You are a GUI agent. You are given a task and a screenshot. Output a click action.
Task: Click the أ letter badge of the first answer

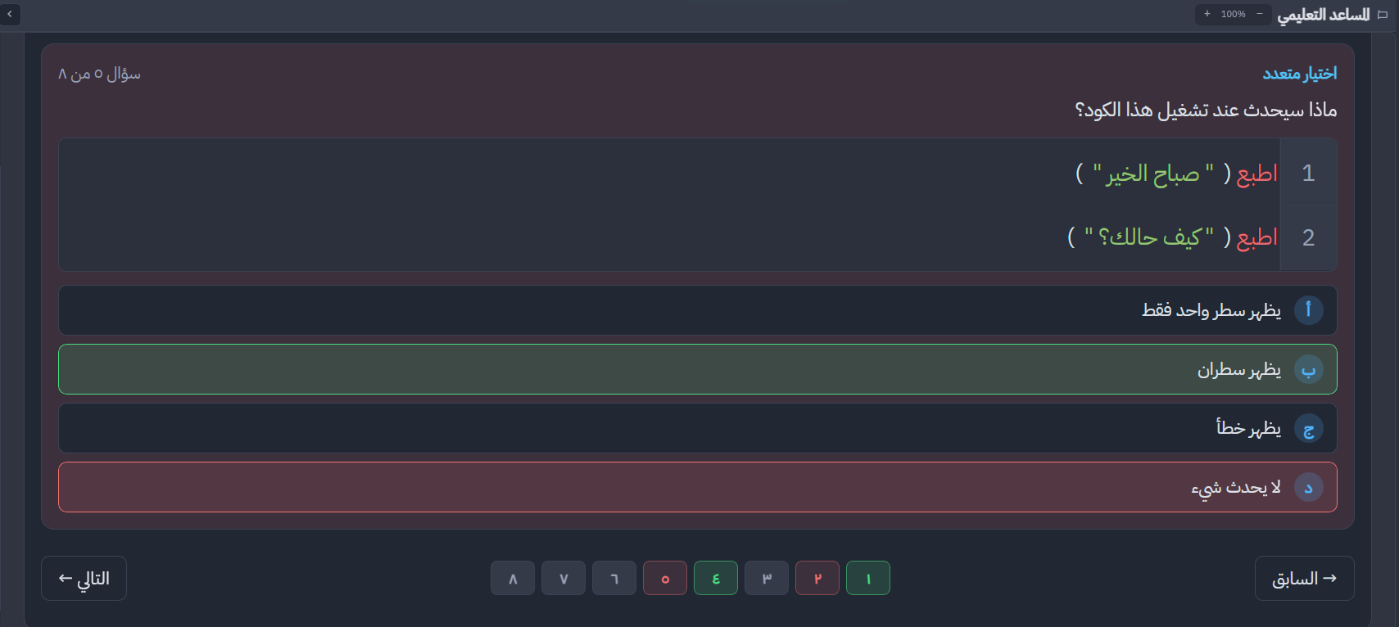pyautogui.click(x=1308, y=310)
